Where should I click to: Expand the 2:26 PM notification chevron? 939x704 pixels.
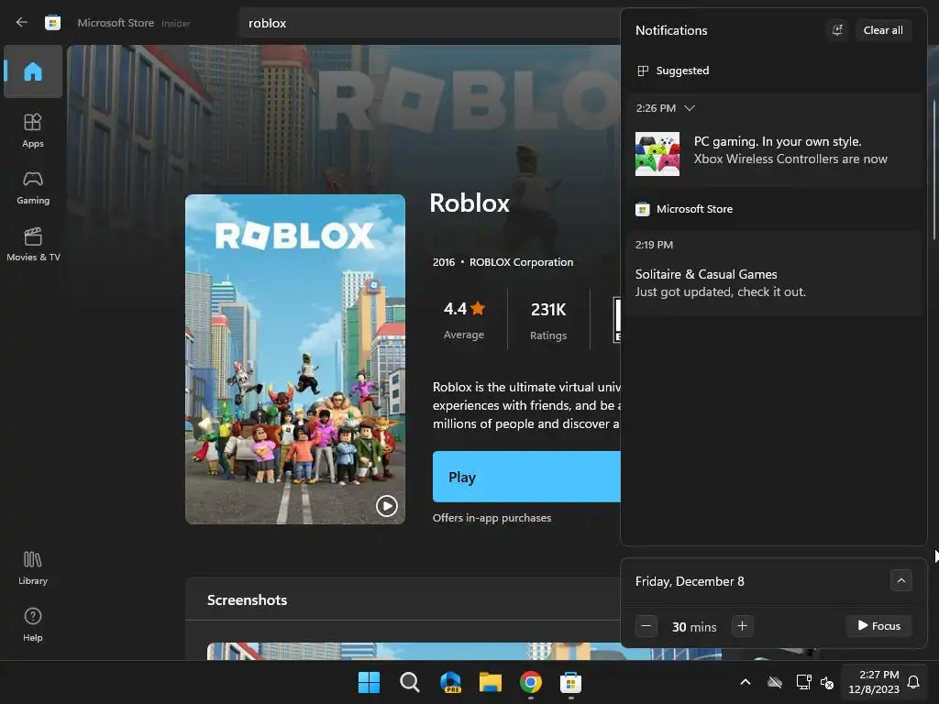click(690, 108)
